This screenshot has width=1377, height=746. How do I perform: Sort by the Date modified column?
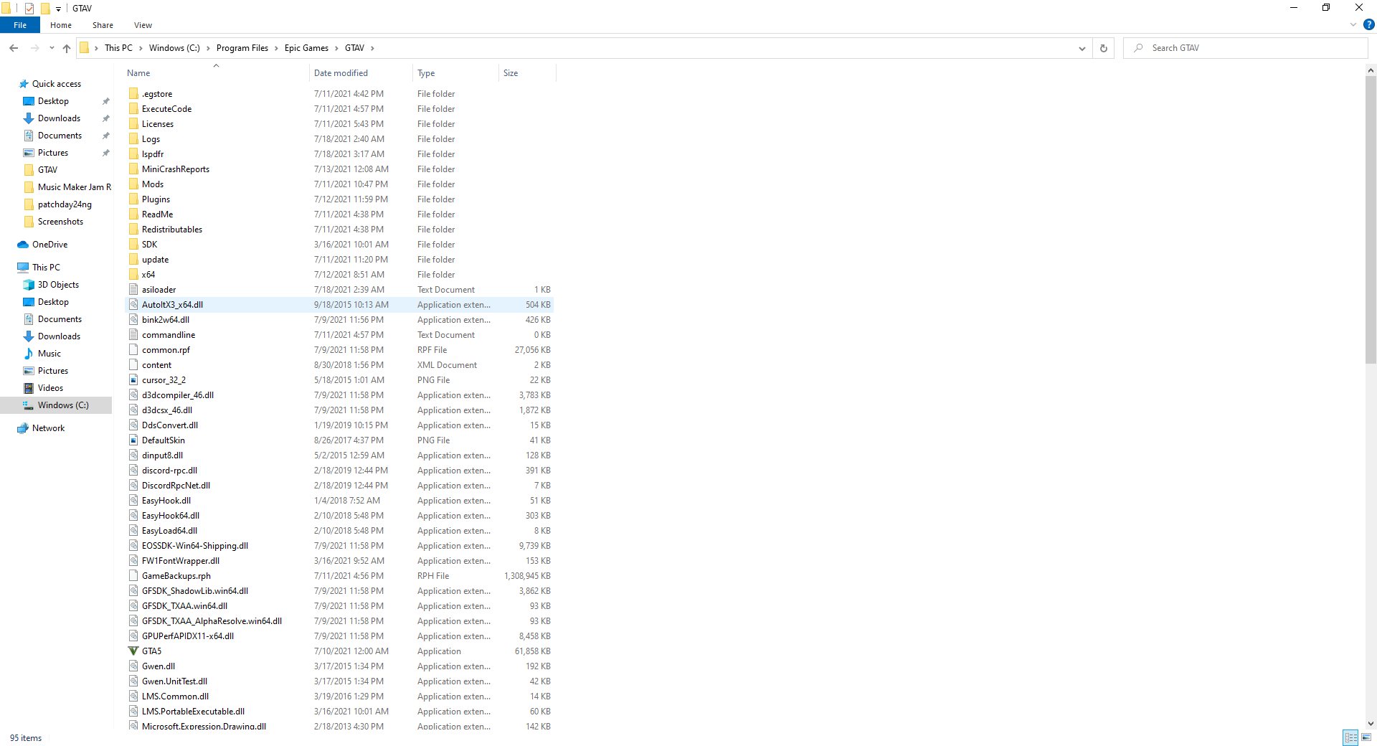341,73
